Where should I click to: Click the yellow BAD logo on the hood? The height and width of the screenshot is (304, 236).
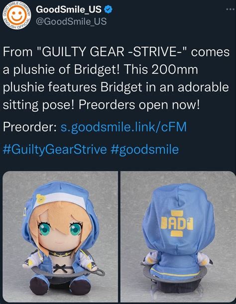click(x=177, y=224)
